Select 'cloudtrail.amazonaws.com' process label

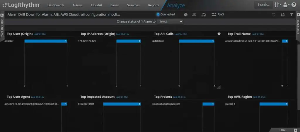[166, 104]
